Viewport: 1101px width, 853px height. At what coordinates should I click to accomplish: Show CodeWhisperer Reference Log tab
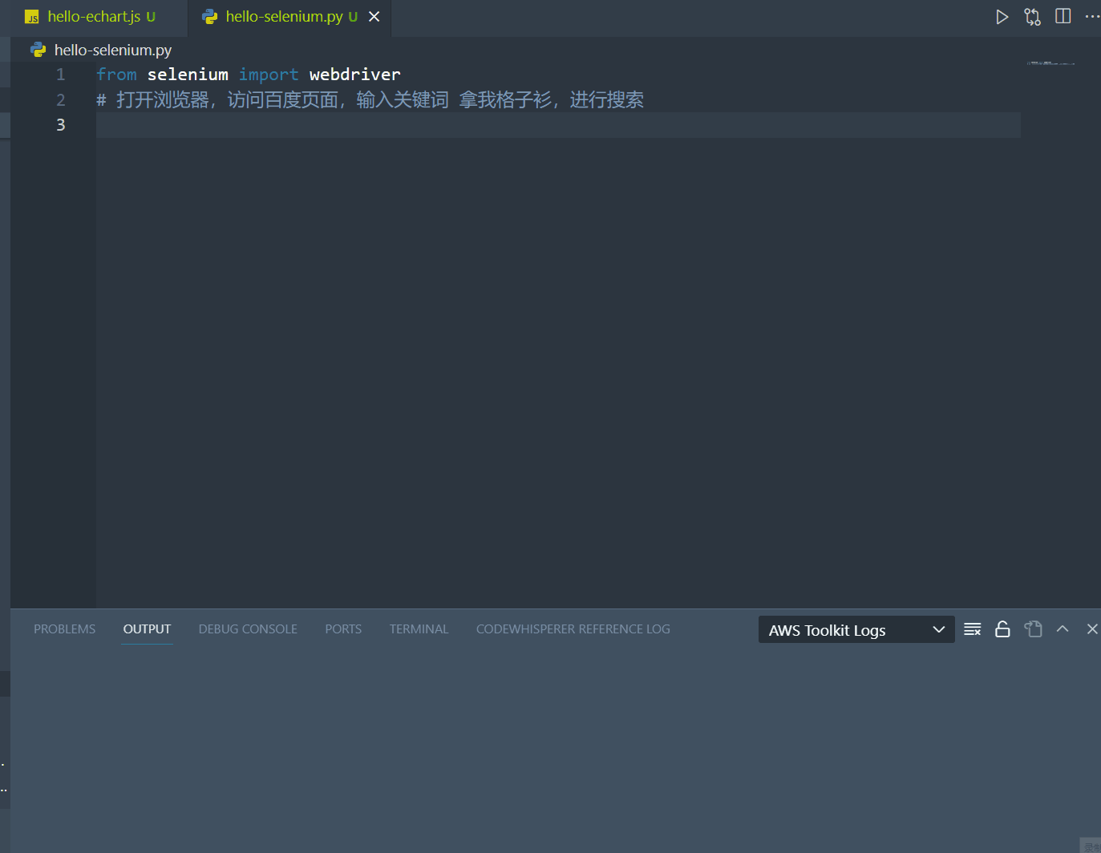pyautogui.click(x=573, y=629)
